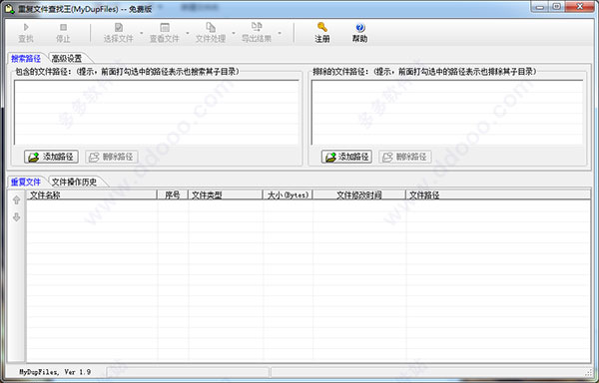Click 删除路径 under the excluded paths
This screenshot has width=599, height=383.
(405, 157)
